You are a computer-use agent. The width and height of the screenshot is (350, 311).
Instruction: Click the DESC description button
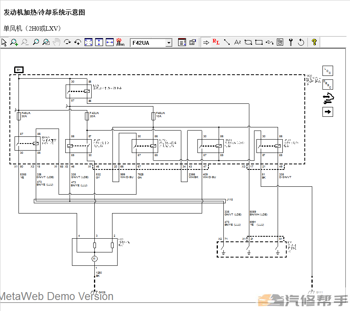tap(328, 85)
